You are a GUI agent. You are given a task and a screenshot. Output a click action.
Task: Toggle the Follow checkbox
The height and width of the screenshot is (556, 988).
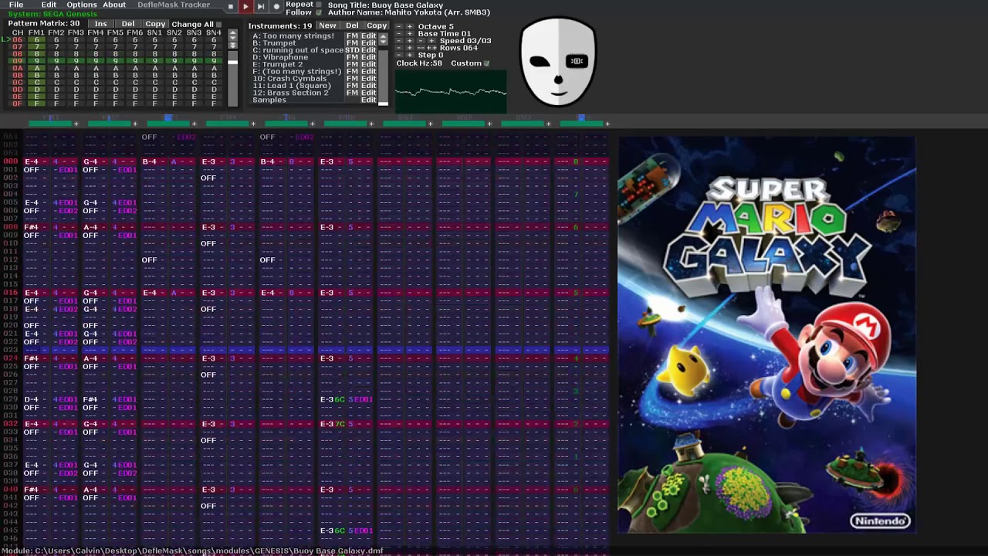pos(319,12)
